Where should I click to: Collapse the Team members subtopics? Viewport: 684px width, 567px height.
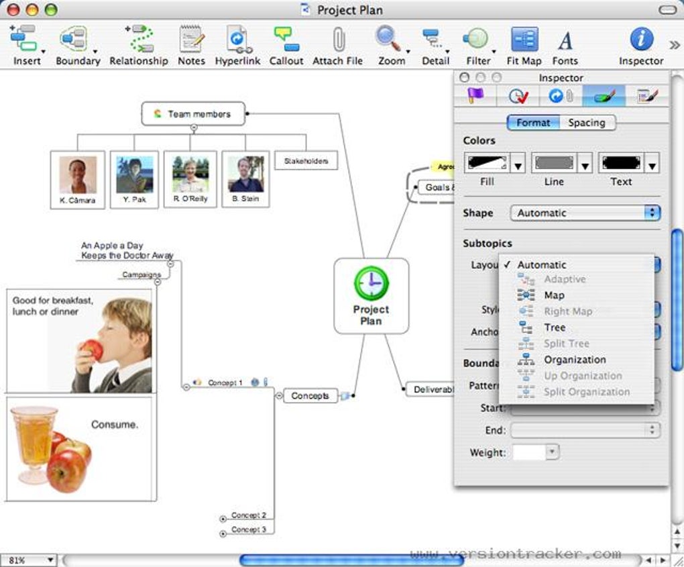coord(194,128)
